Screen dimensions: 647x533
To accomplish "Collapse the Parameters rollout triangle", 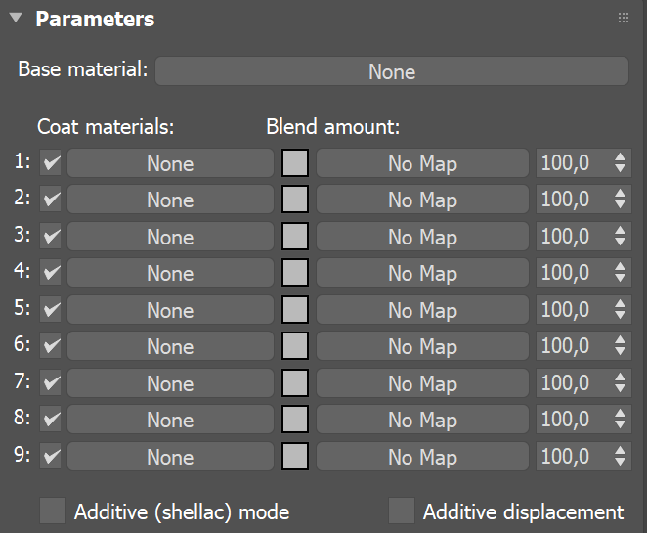I will 17,19.
